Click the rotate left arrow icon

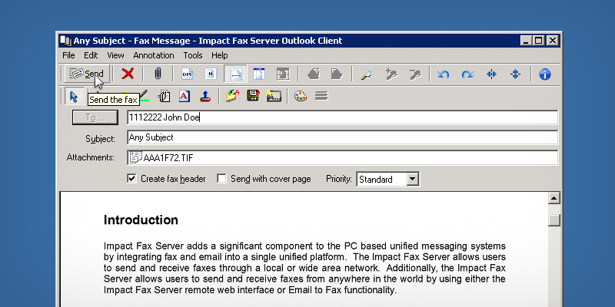pyautogui.click(x=443, y=74)
